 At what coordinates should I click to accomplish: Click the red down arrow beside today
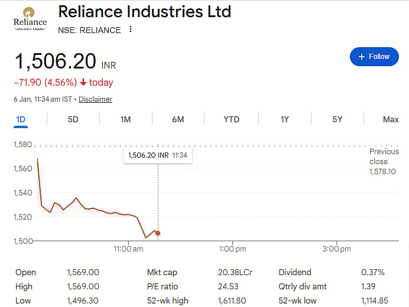pyautogui.click(x=83, y=83)
